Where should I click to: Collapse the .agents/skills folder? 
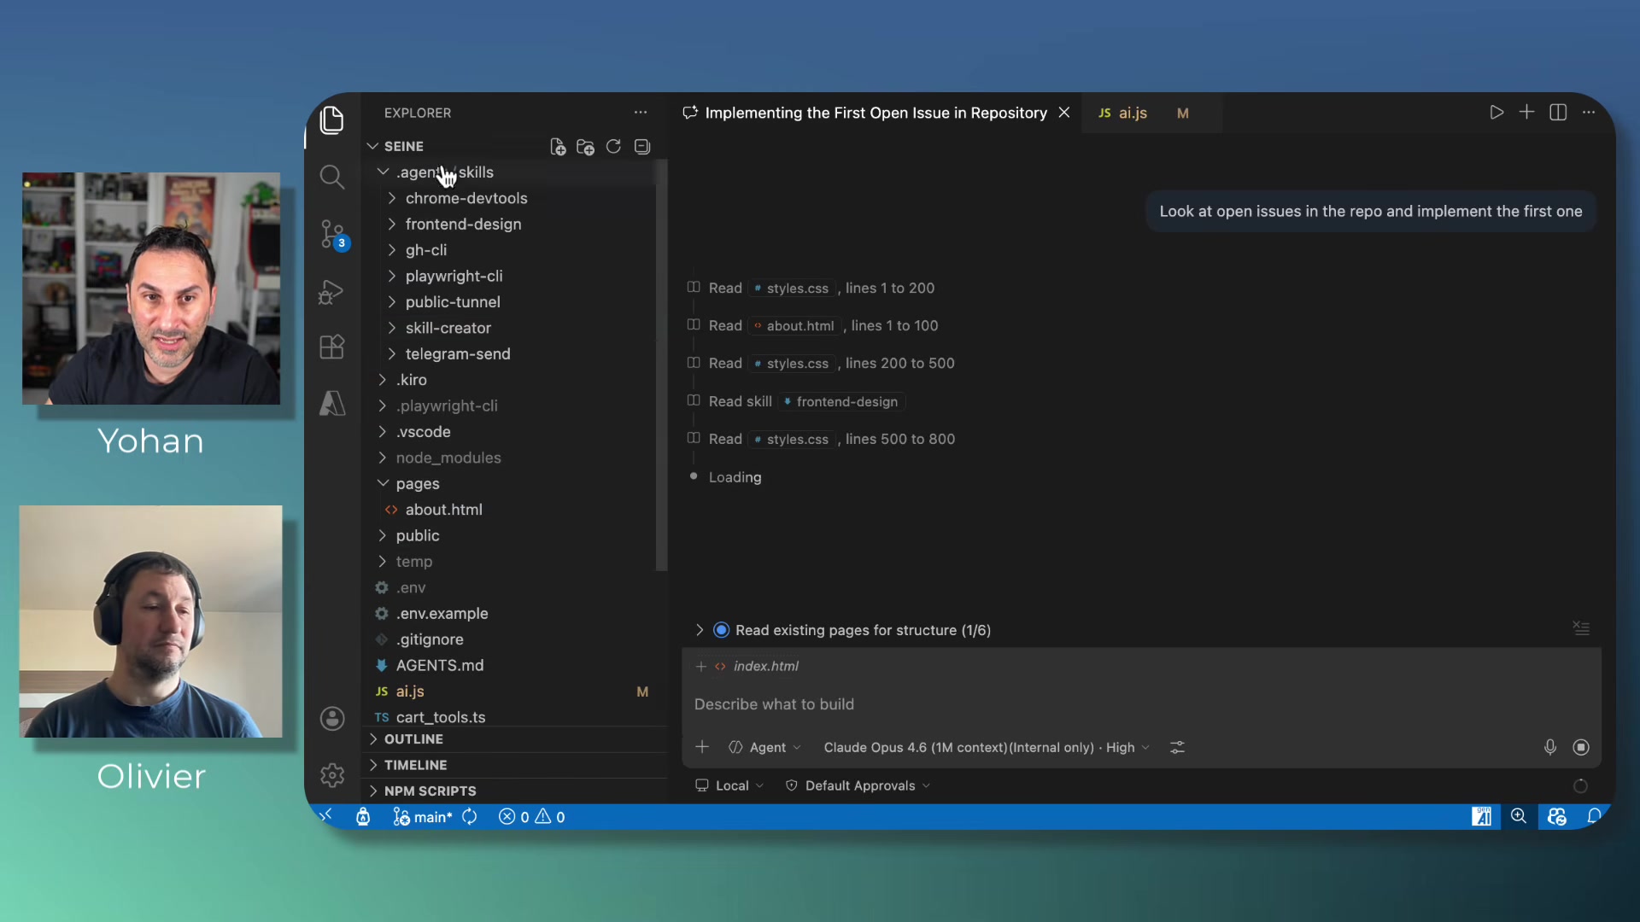(383, 172)
